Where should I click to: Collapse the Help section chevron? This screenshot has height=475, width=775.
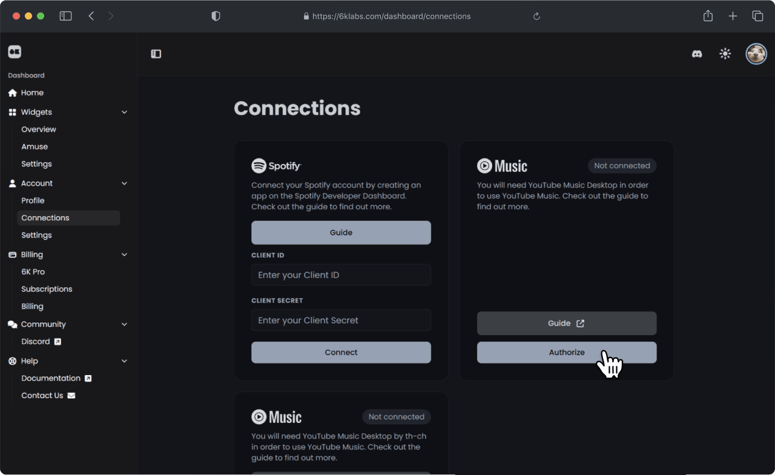[x=124, y=361]
